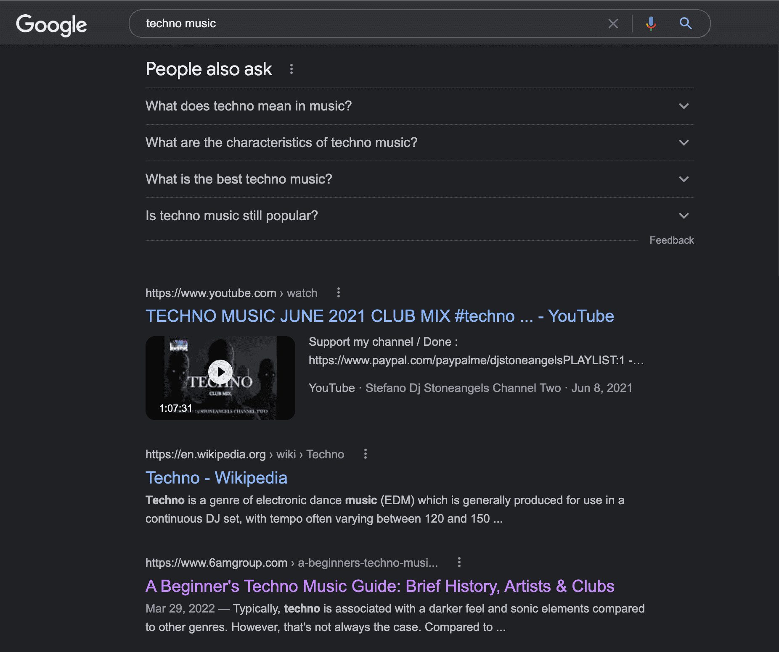Open options menu beside People also ask
The image size is (779, 652).
[x=291, y=69]
